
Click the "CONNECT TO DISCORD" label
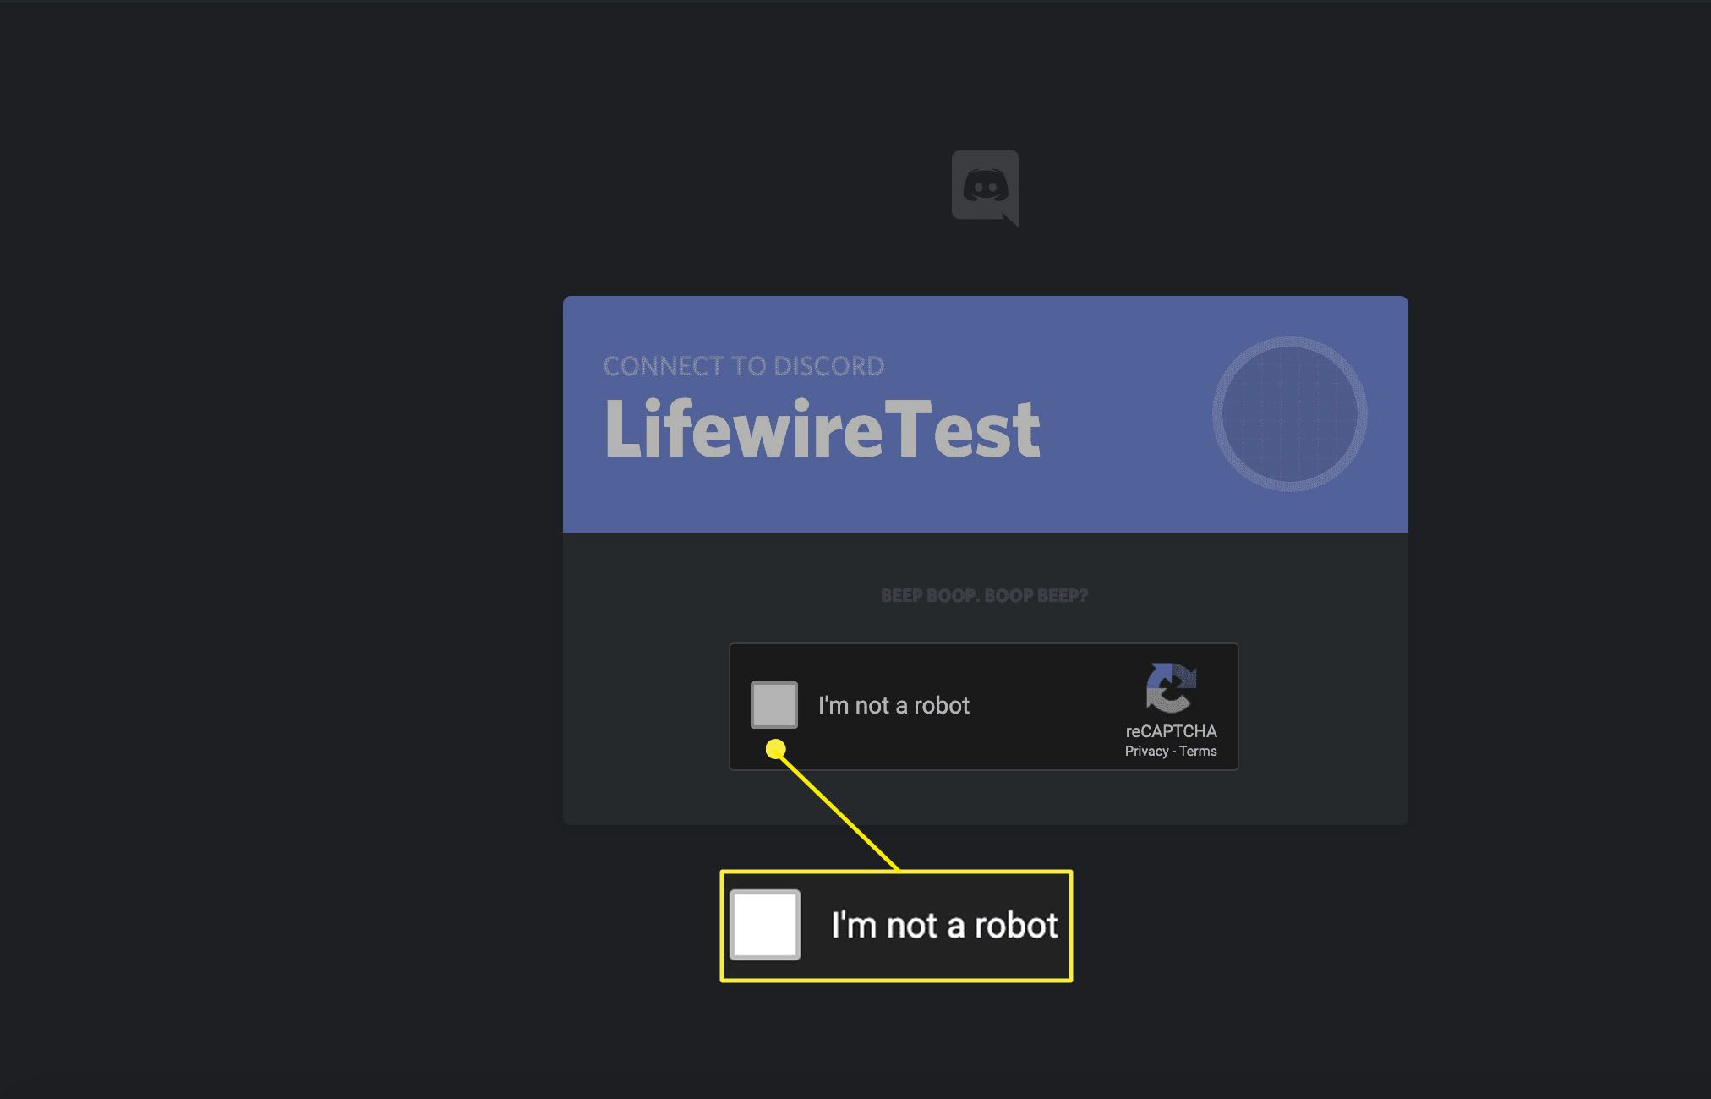[744, 366]
